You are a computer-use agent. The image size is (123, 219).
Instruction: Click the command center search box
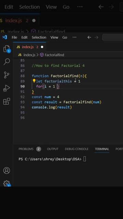tap(112, 37)
